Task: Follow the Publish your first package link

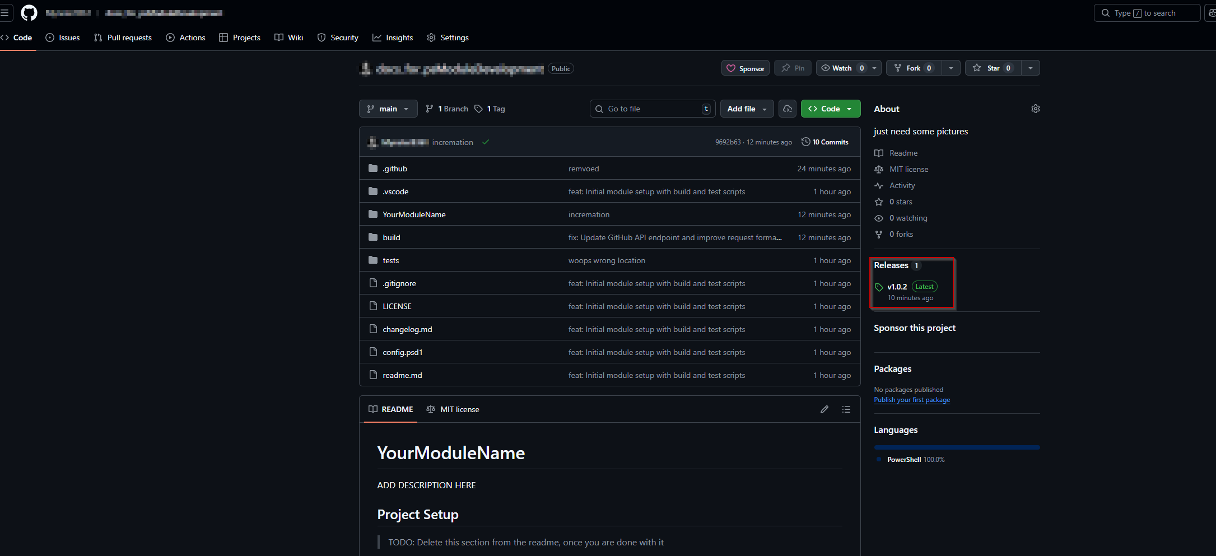Action: tap(912, 400)
